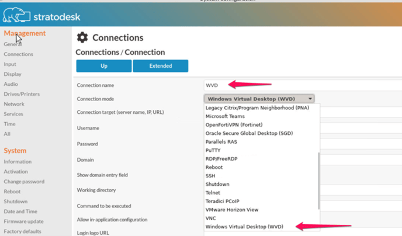402x236 pixels.
Task: Choose Windows Virtual Desktop (WVD) list option
Action: (244, 227)
